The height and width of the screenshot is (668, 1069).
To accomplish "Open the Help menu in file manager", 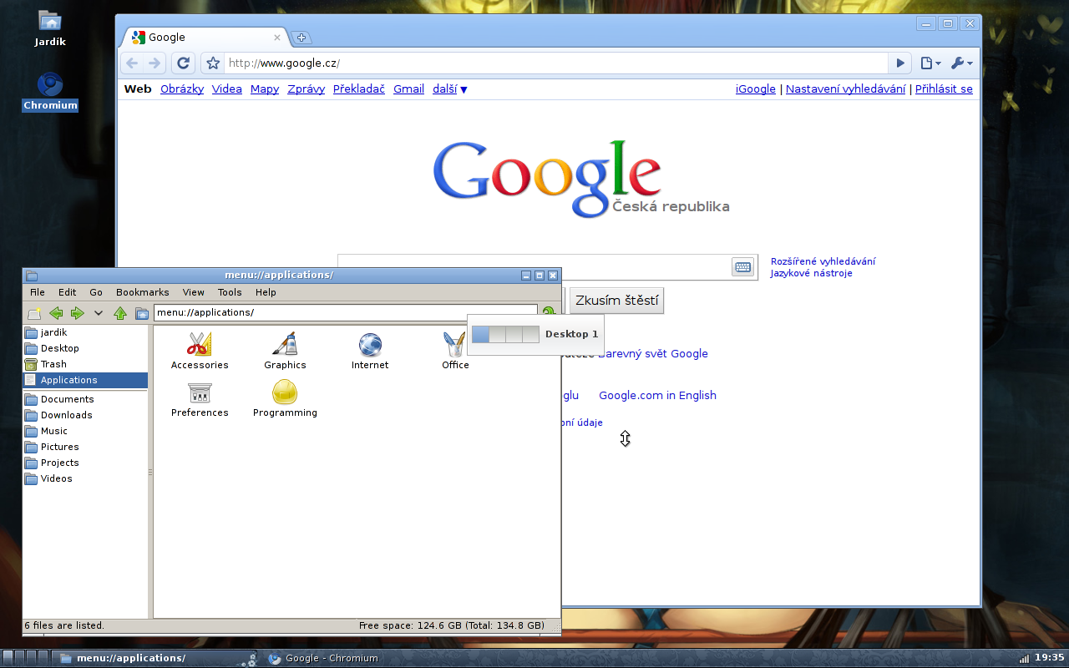I will pos(266,292).
